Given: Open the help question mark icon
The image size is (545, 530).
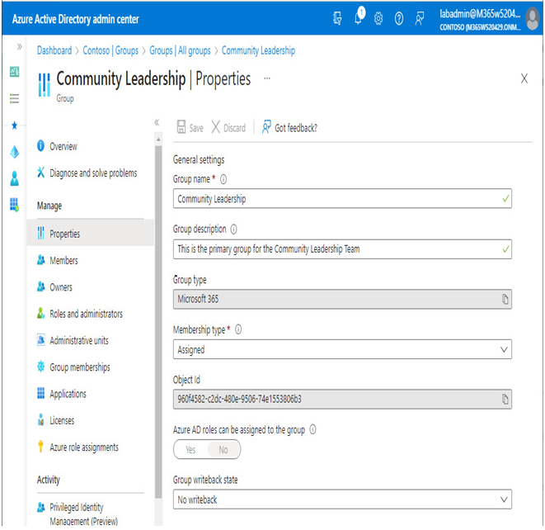Looking at the screenshot, I should (399, 18).
